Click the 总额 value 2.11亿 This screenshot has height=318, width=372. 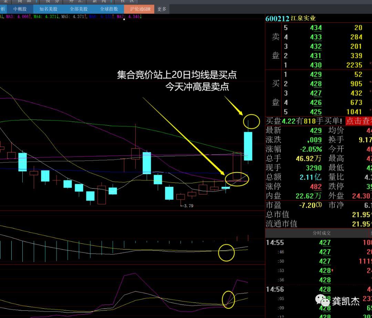pyautogui.click(x=311, y=177)
